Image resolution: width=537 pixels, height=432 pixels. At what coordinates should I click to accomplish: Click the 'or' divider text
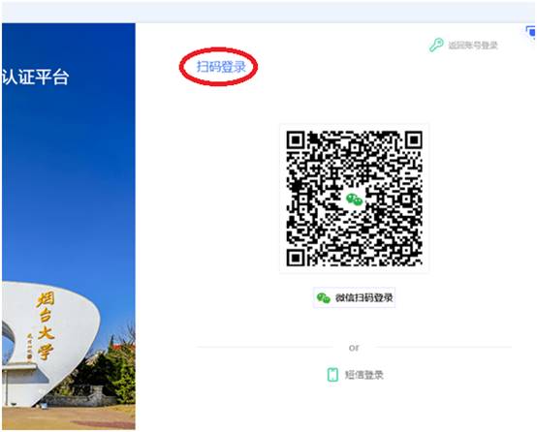[354, 348]
